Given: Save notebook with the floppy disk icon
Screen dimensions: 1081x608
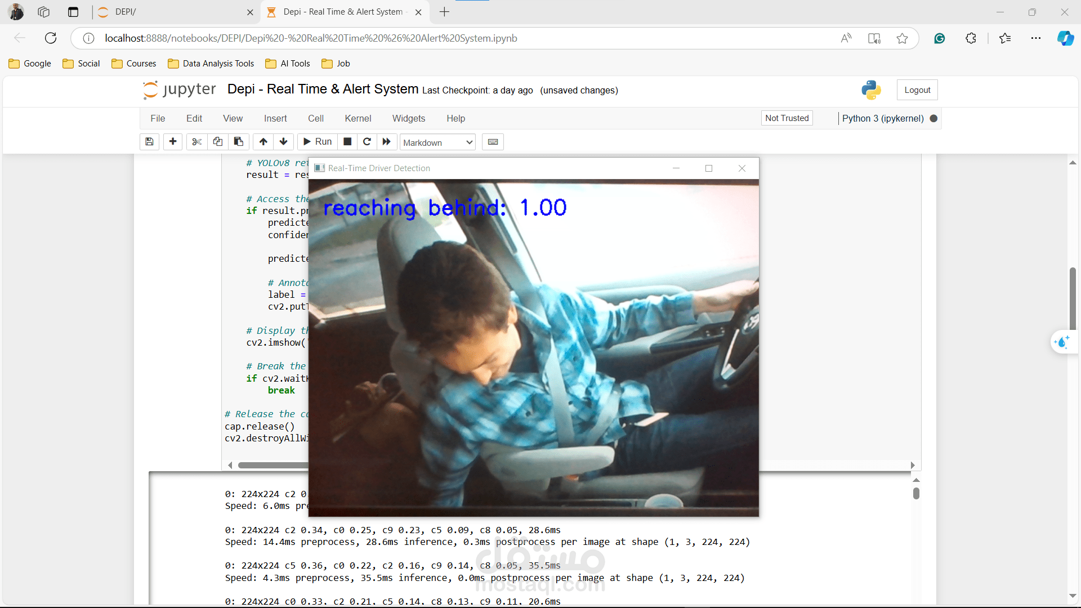Looking at the screenshot, I should tap(149, 142).
